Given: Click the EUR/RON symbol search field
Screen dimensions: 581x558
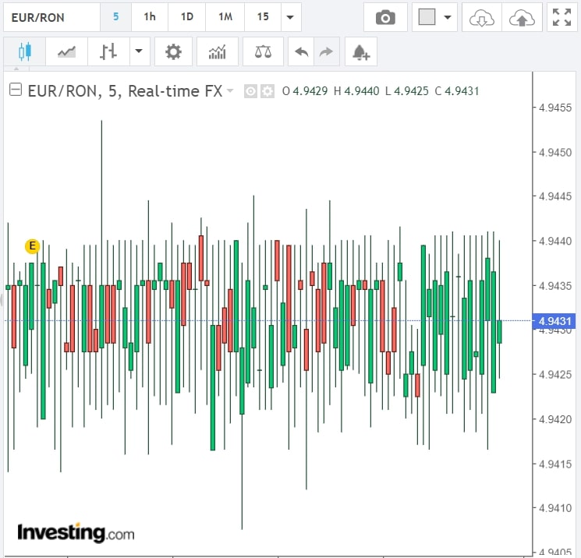Looking at the screenshot, I should [x=51, y=17].
